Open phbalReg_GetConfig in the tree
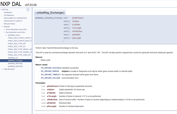The height and width of the screenshot is (114, 177). click(15, 66)
